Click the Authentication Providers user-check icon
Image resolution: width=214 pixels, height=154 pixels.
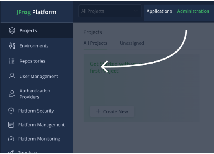(12, 94)
